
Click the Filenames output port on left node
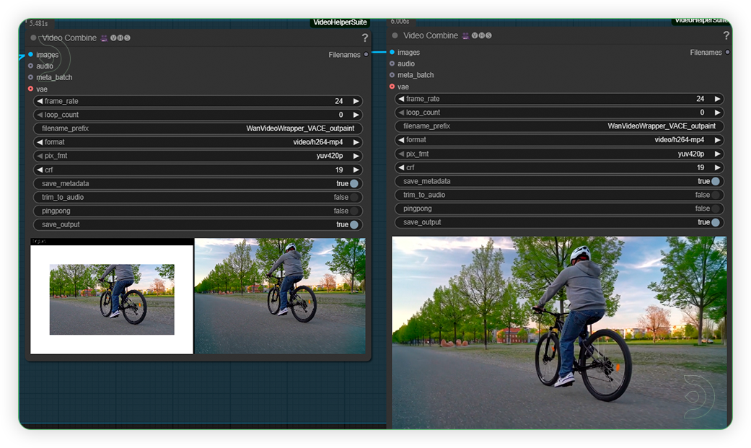(x=366, y=55)
